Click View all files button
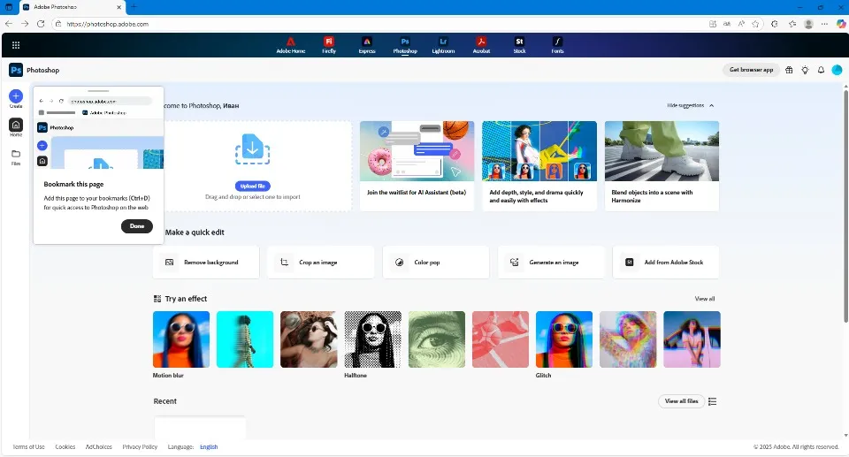The width and height of the screenshot is (849, 457). point(681,401)
